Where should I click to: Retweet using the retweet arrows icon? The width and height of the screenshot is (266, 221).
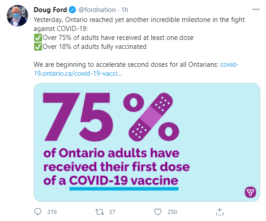(x=99, y=212)
